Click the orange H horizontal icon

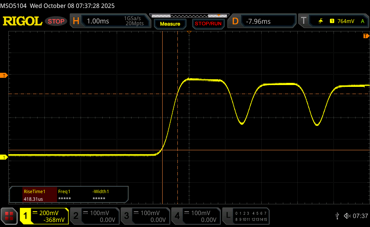(76, 21)
